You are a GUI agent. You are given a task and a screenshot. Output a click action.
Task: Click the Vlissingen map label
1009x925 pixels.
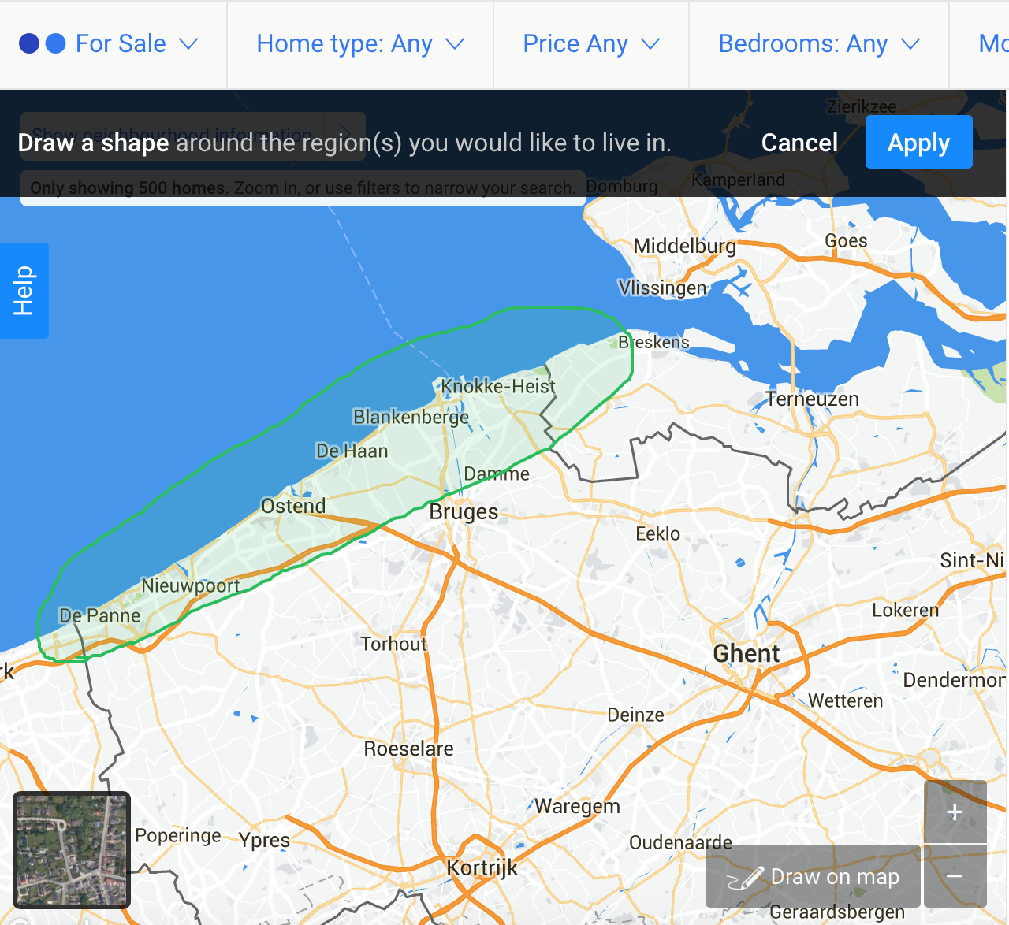pyautogui.click(x=662, y=288)
